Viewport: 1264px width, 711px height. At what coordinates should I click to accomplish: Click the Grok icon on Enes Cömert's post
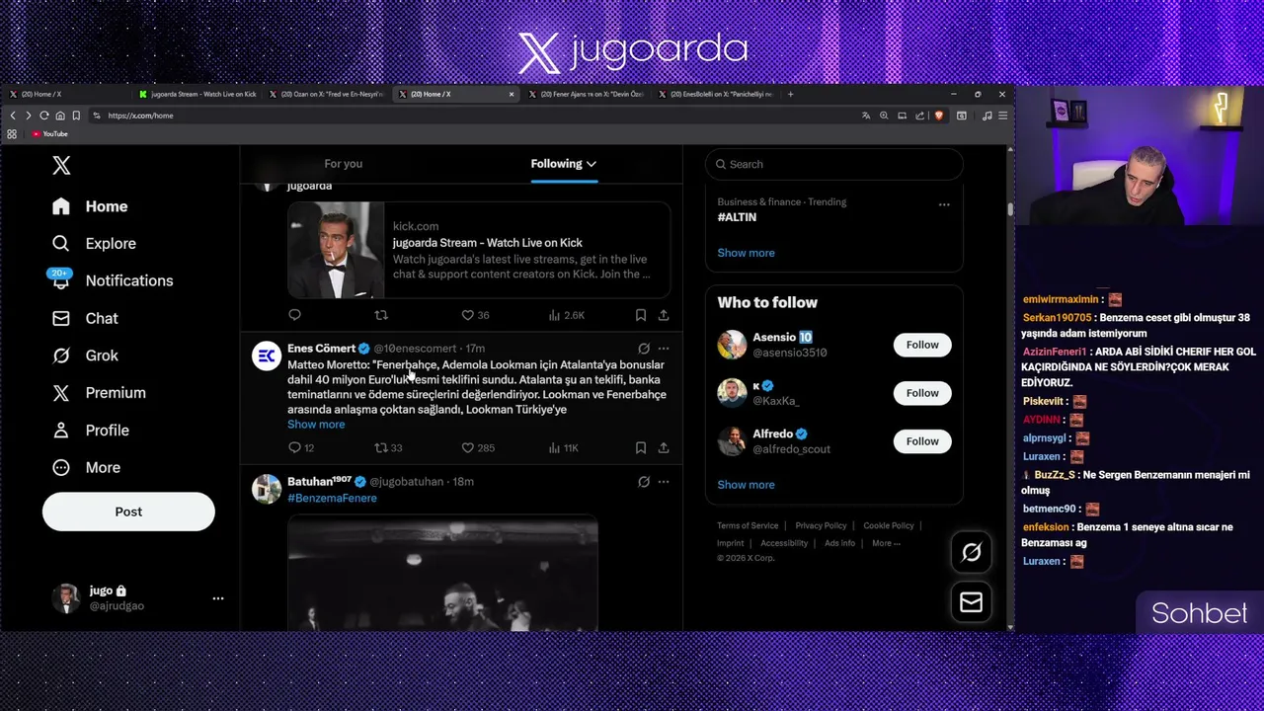[x=644, y=349]
